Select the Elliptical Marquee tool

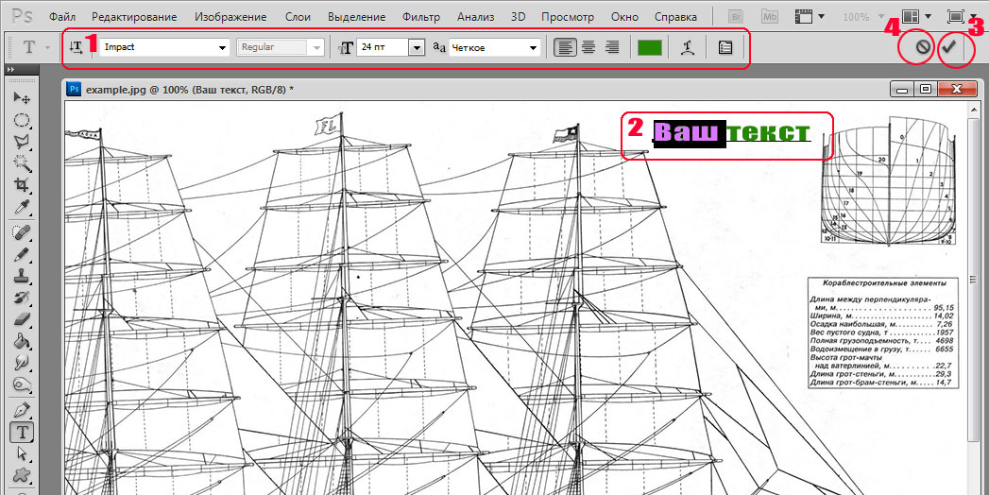coord(21,120)
